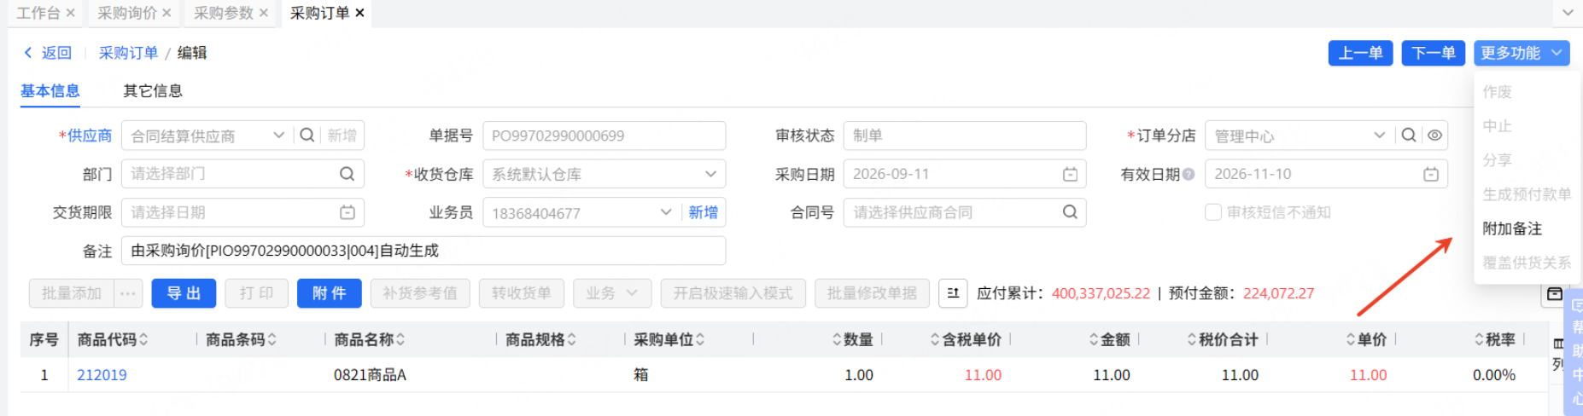Click the 导出 button
Screen dimensions: 1583x416
pyautogui.click(x=184, y=293)
